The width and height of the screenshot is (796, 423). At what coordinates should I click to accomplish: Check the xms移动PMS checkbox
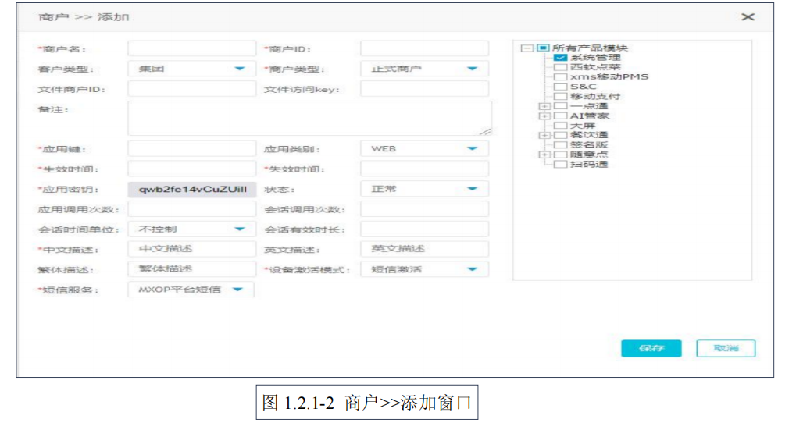pos(560,77)
